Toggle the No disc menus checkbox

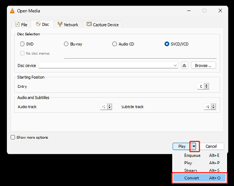tap(22, 53)
